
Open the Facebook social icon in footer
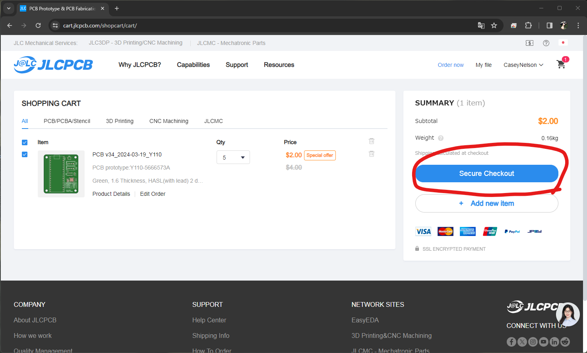click(511, 341)
